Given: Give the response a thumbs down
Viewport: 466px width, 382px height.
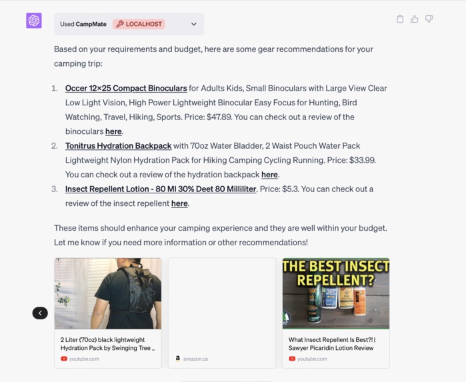Looking at the screenshot, I should [429, 19].
